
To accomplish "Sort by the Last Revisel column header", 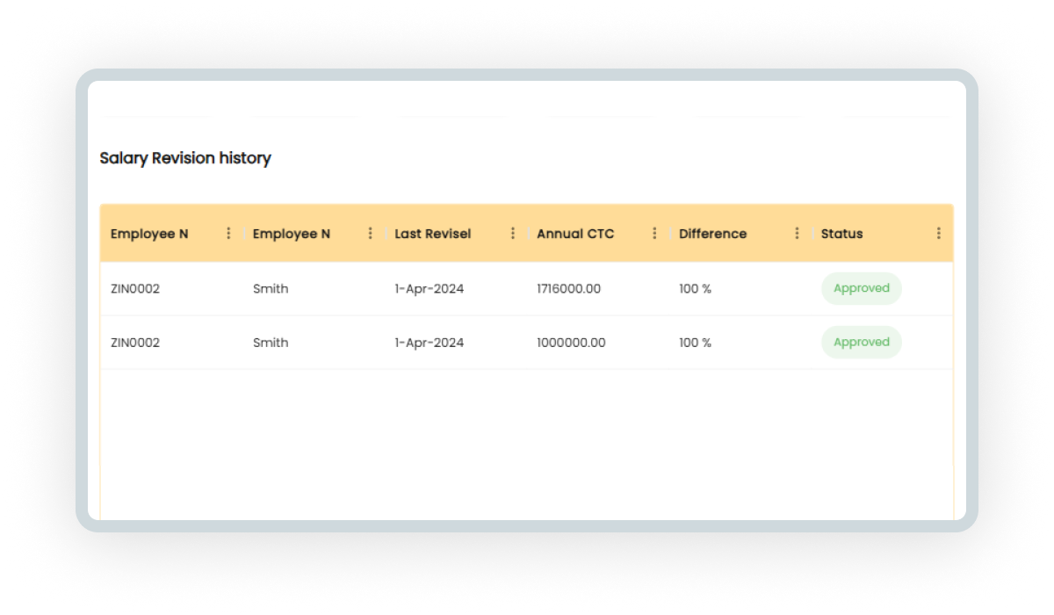I will pos(432,234).
